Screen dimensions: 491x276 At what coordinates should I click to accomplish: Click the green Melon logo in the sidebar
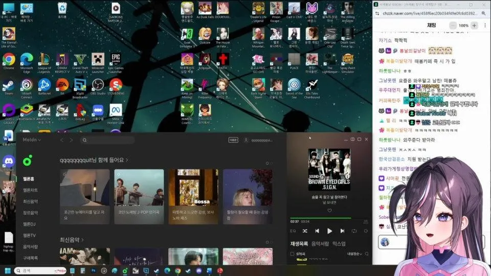click(28, 160)
